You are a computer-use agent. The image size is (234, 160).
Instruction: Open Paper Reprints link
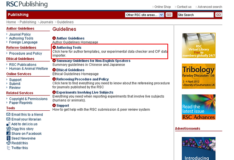(x=21, y=103)
